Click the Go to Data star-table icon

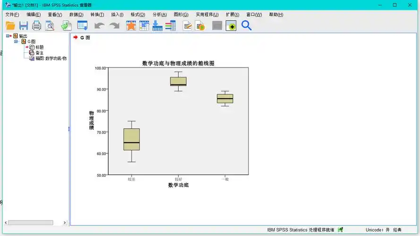(x=131, y=25)
